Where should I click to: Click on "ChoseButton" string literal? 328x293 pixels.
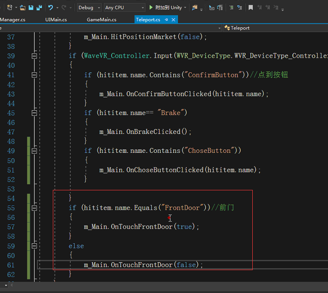click(209, 151)
